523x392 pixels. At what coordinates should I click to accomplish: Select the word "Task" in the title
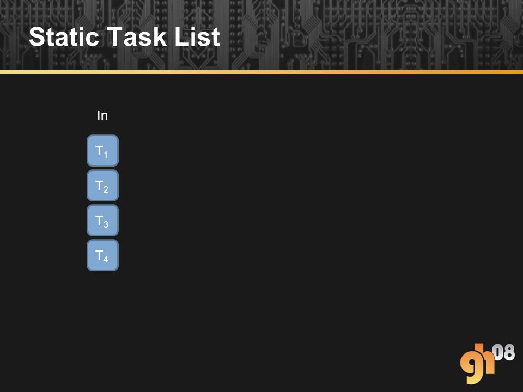[137, 36]
